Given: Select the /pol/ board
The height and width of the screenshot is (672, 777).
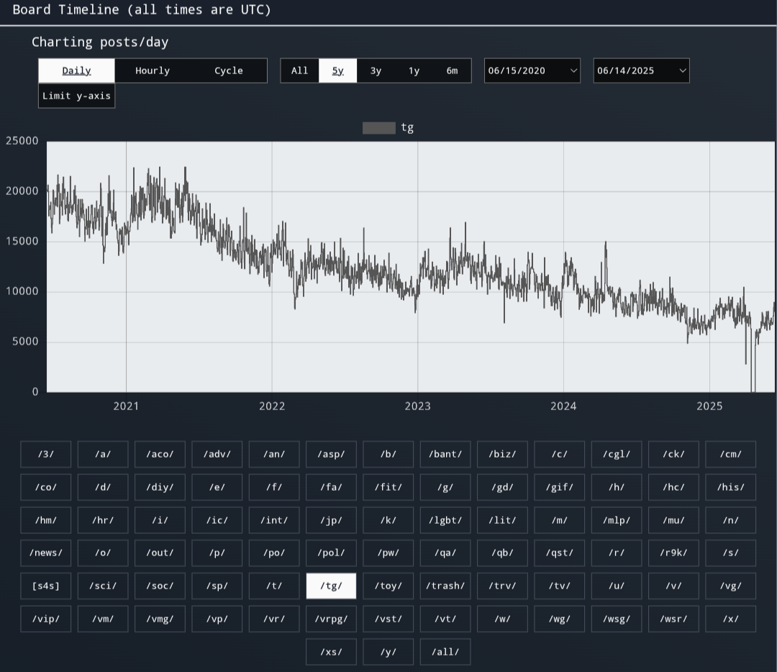Looking at the screenshot, I should click(331, 553).
